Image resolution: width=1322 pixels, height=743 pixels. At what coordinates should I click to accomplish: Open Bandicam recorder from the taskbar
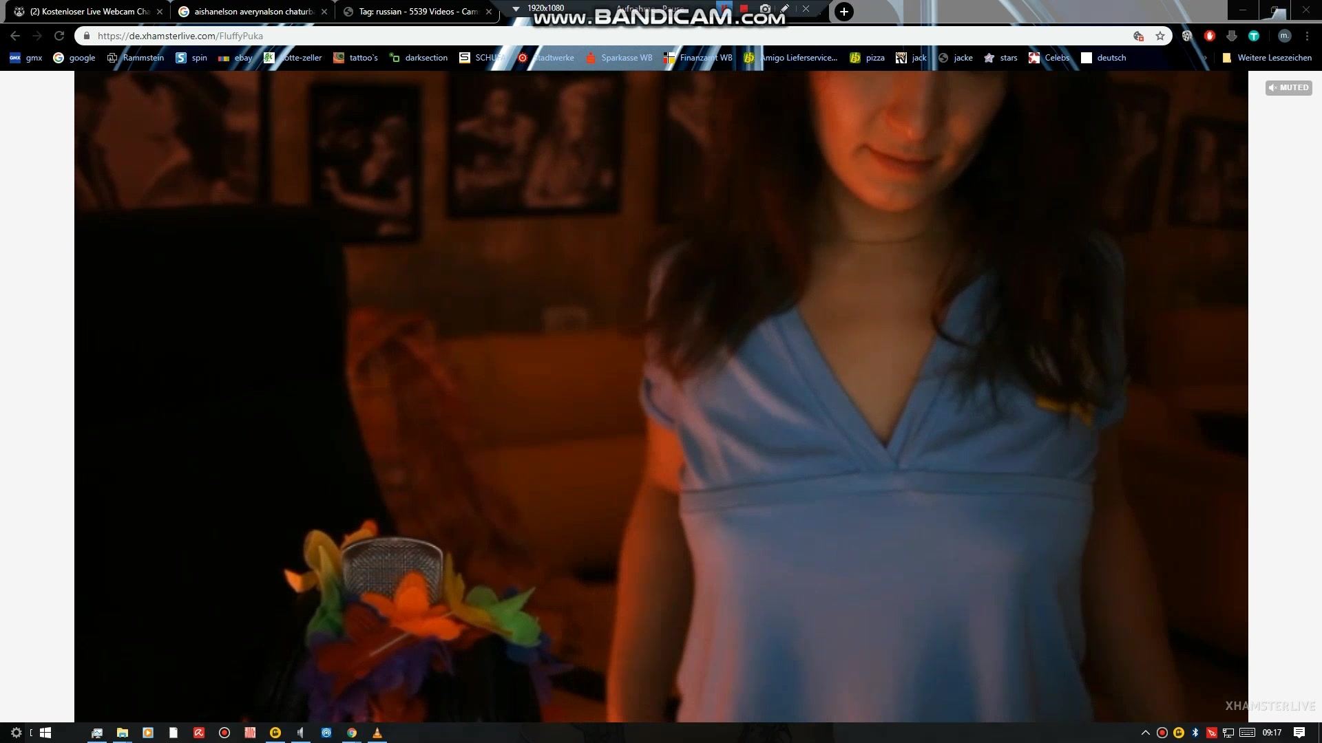224,733
